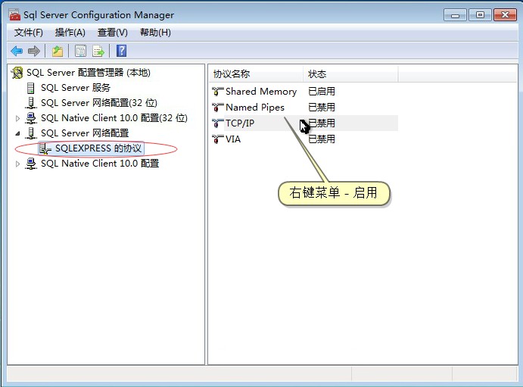Select the VIA protocol row
Viewport: 523px width, 387px height.
click(x=233, y=139)
